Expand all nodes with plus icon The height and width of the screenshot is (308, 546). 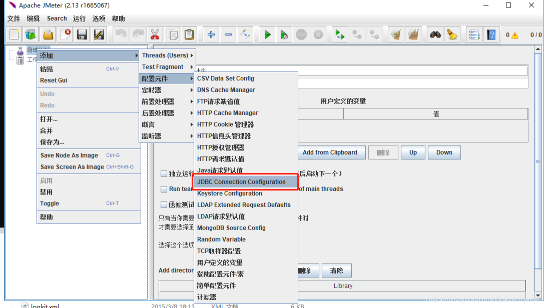click(x=211, y=34)
